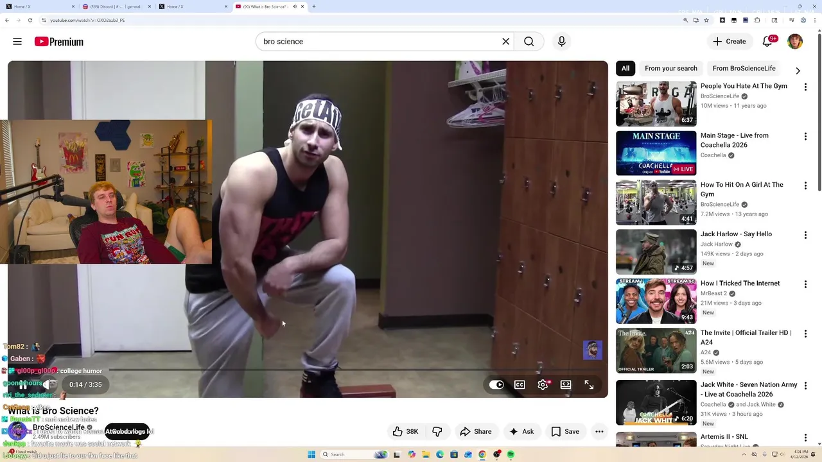Seek along the video progress bar
Viewport: 822px width, 462px height.
tap(308, 370)
